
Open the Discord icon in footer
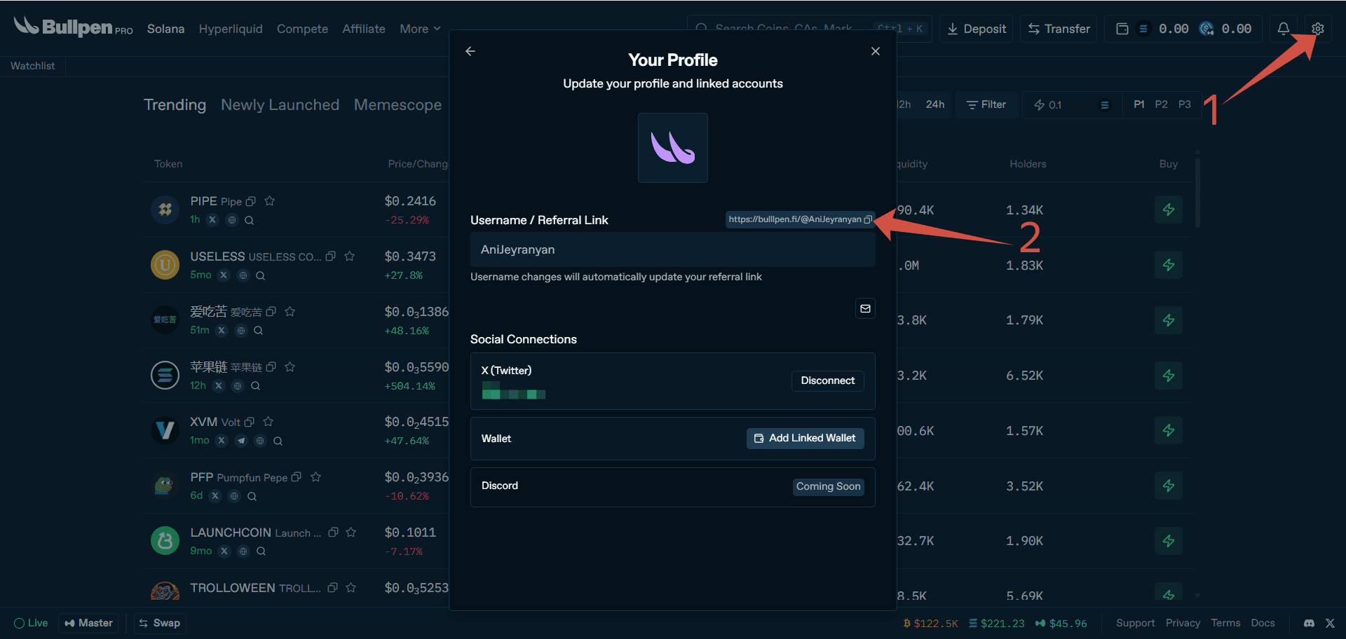(1308, 623)
